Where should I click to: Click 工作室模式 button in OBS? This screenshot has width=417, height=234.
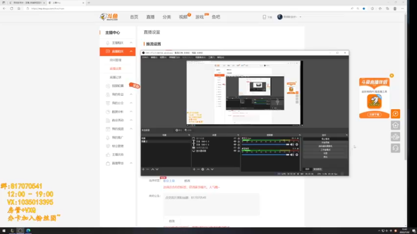click(325, 150)
